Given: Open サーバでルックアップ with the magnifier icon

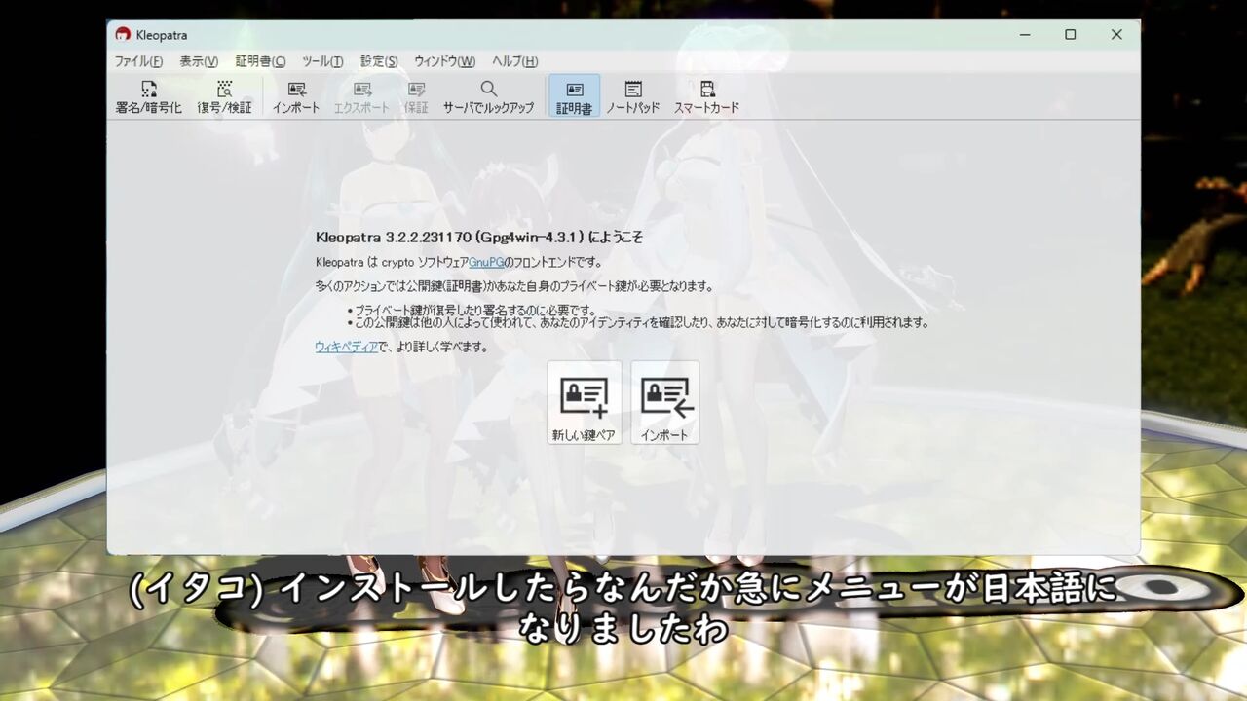Looking at the screenshot, I should (x=488, y=95).
